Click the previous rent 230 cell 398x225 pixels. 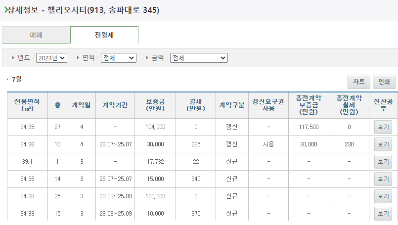pyautogui.click(x=349, y=144)
